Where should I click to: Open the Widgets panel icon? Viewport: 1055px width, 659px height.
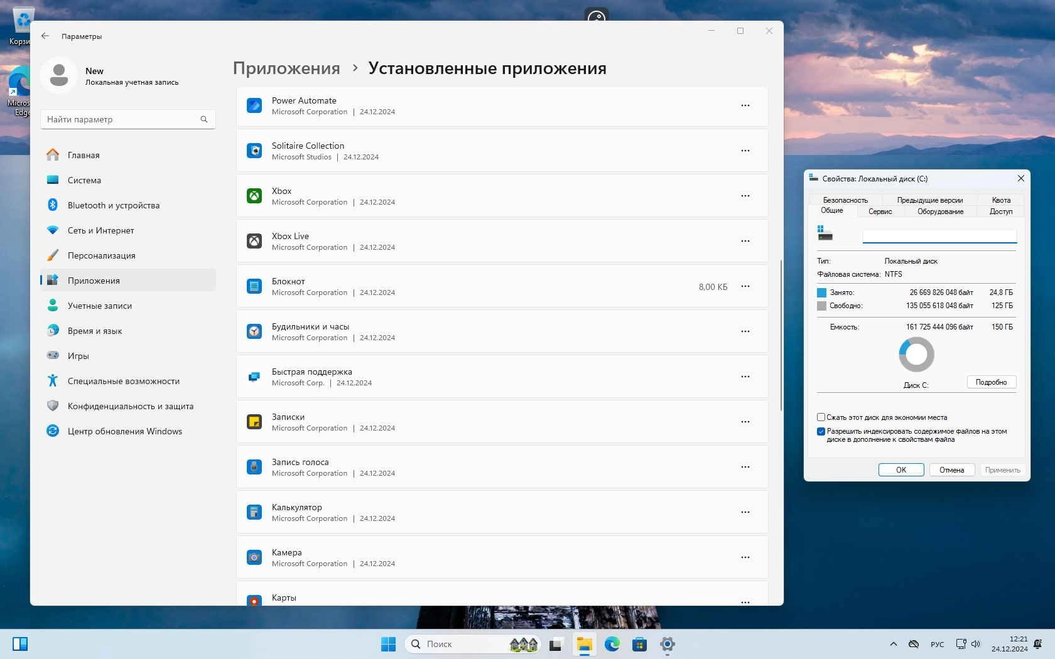pos(20,644)
